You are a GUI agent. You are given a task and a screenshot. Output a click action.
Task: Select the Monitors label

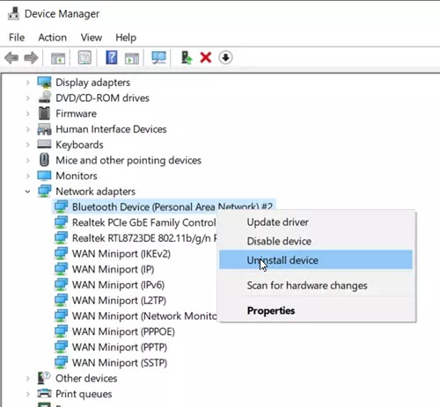pos(77,176)
